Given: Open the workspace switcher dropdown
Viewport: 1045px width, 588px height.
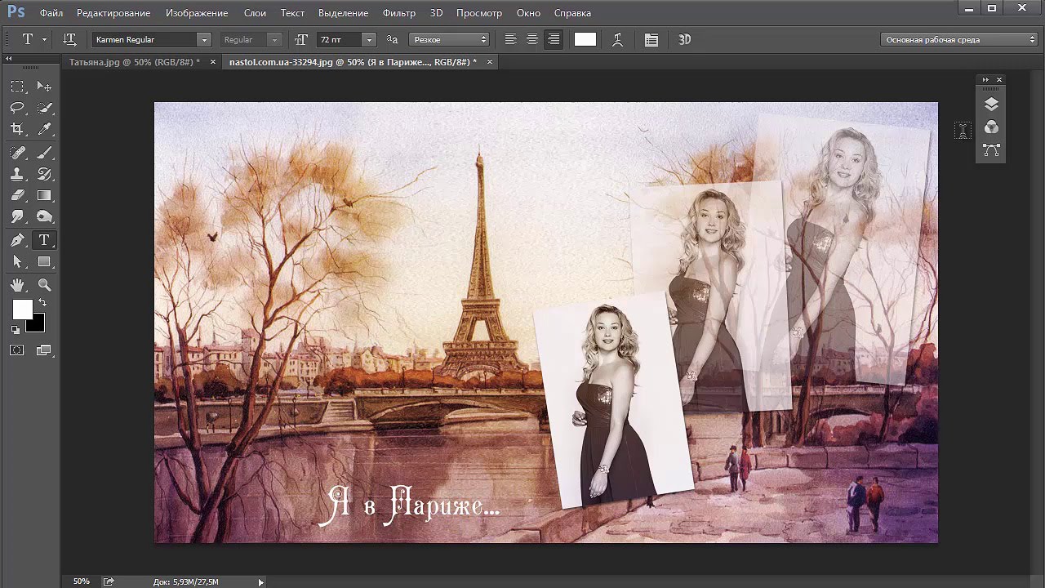Looking at the screenshot, I should click(x=960, y=39).
